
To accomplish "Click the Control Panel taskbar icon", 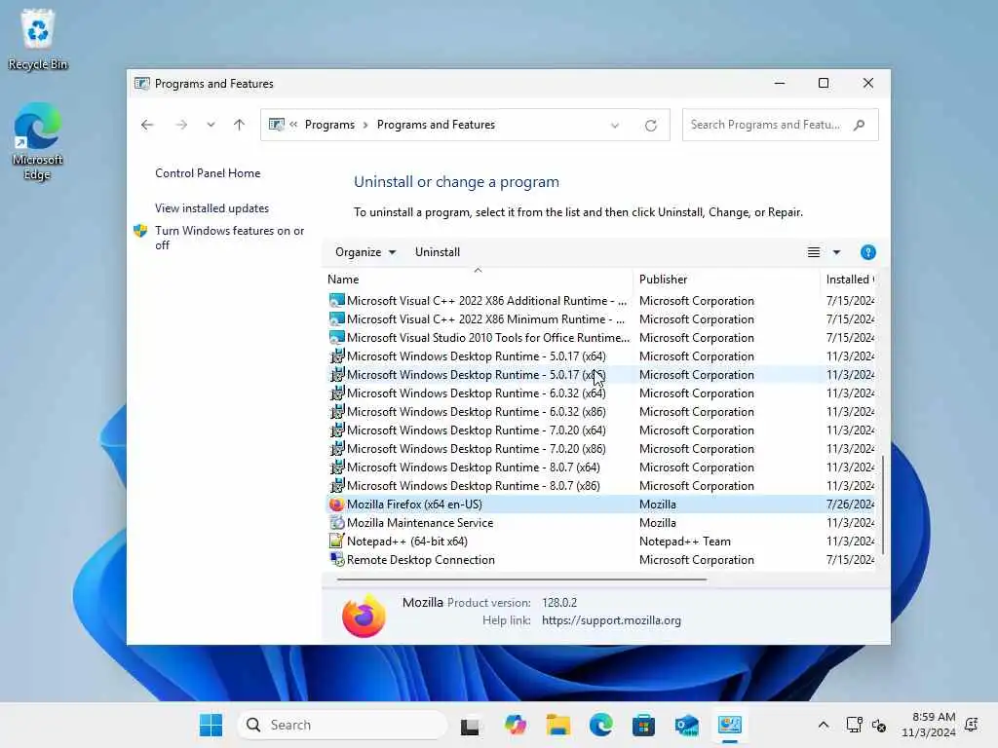I will click(x=729, y=725).
